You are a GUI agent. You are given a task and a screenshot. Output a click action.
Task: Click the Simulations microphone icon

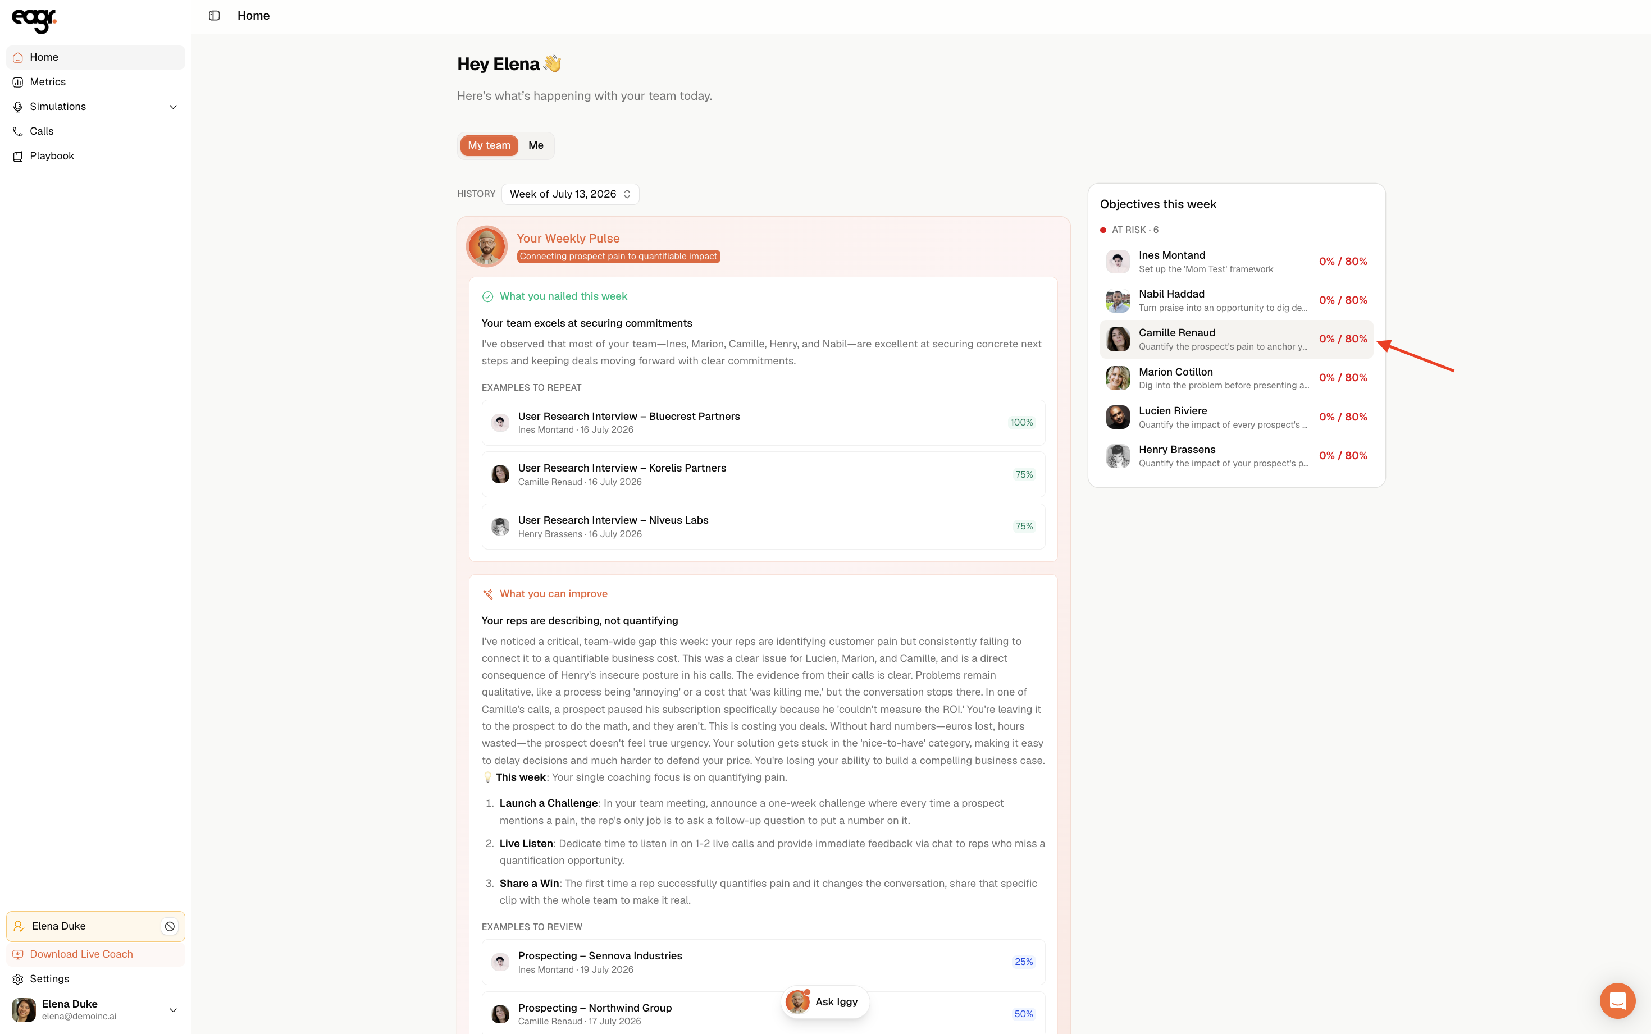pyautogui.click(x=18, y=107)
